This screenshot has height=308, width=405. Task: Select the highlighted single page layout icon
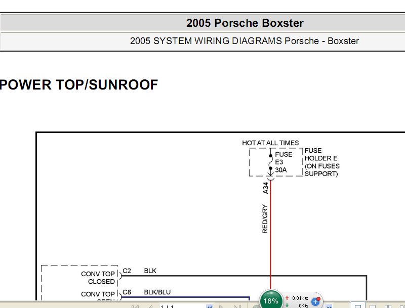click(357, 305)
